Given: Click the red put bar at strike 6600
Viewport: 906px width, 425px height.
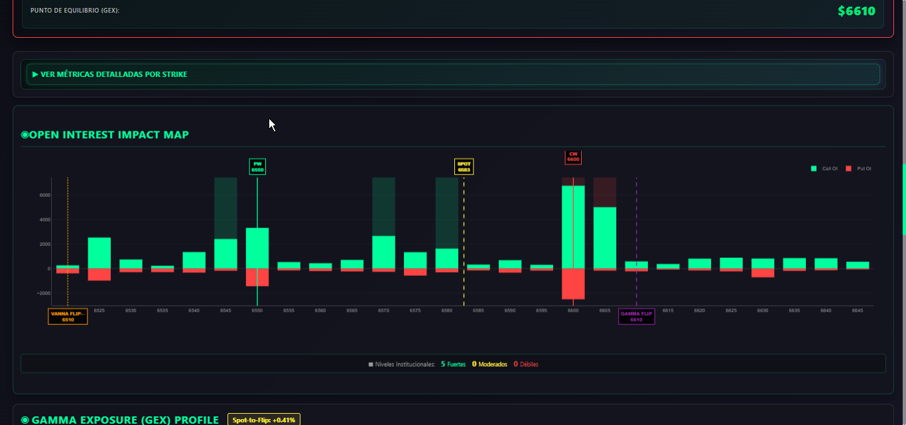Looking at the screenshot, I should coord(573,284).
